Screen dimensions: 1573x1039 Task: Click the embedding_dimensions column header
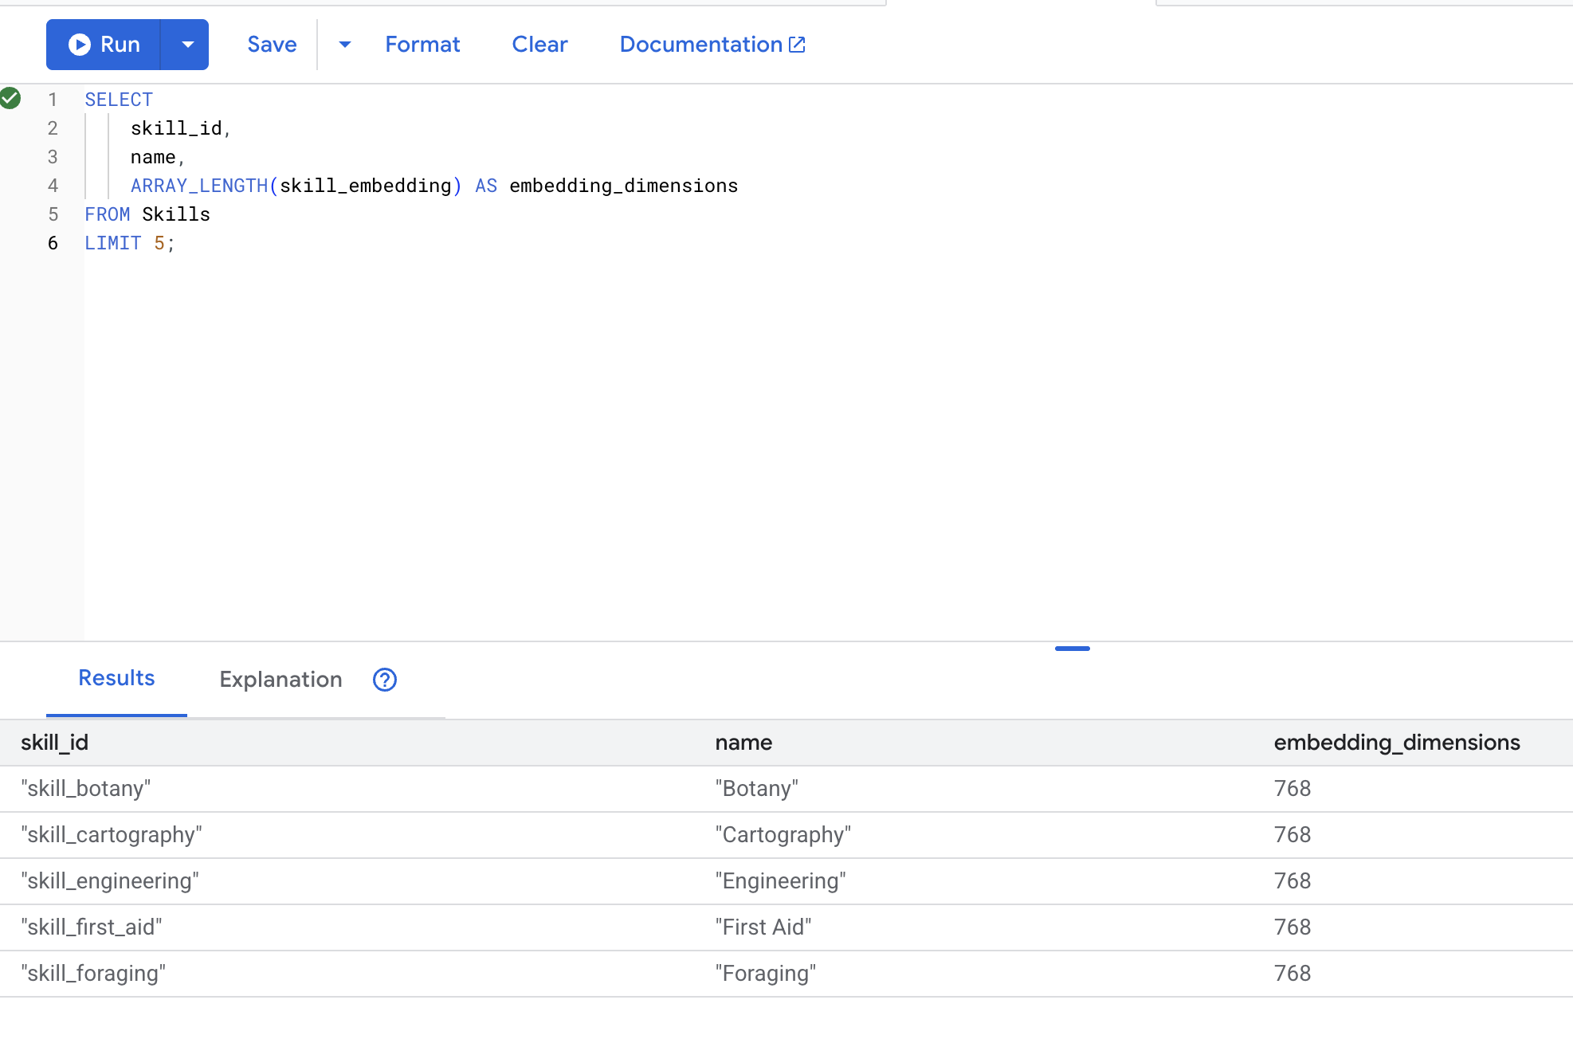point(1396,743)
